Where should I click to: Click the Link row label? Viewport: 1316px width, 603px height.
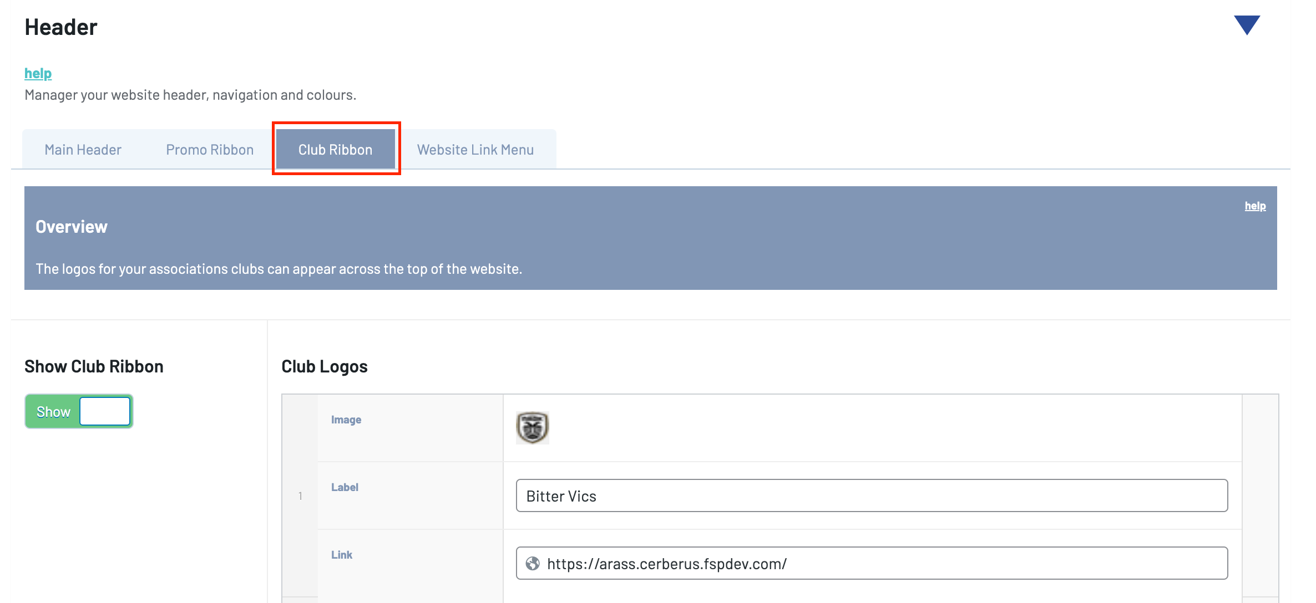point(342,555)
